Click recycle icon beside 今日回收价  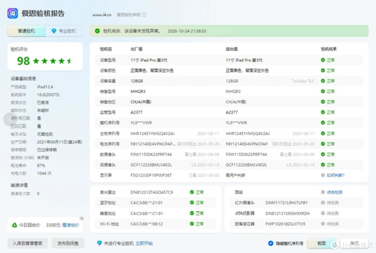14,225
